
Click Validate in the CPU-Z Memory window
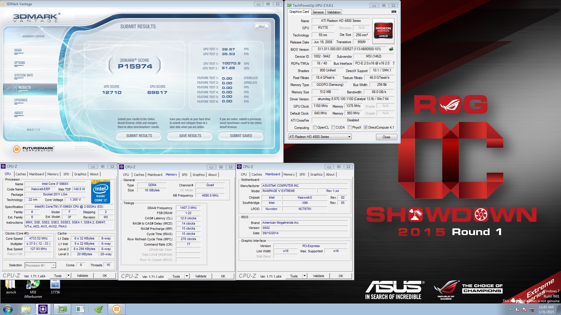201,276
